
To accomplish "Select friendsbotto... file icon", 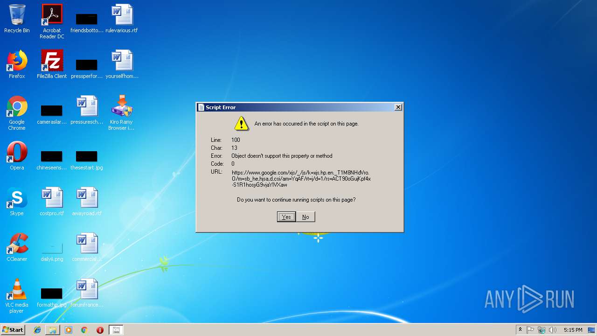I will pyautogui.click(x=87, y=23).
